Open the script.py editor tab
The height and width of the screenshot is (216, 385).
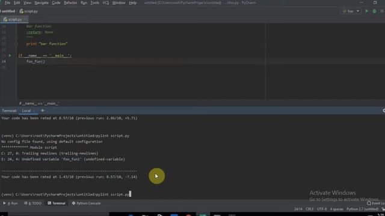tap(14, 19)
